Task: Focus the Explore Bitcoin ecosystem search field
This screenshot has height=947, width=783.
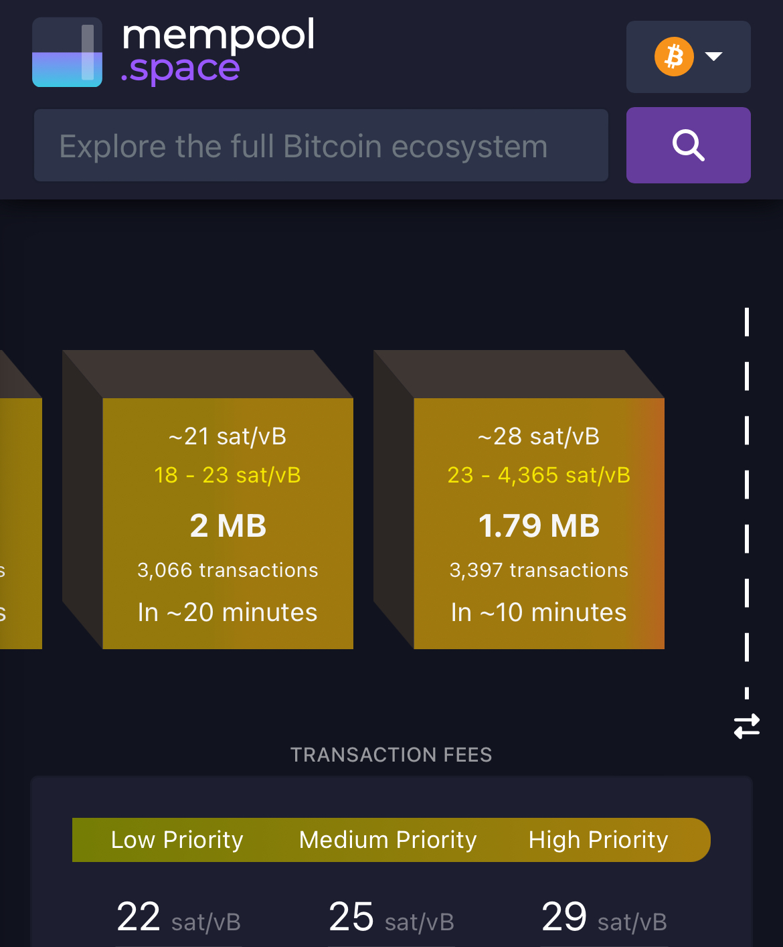Action: [321, 146]
